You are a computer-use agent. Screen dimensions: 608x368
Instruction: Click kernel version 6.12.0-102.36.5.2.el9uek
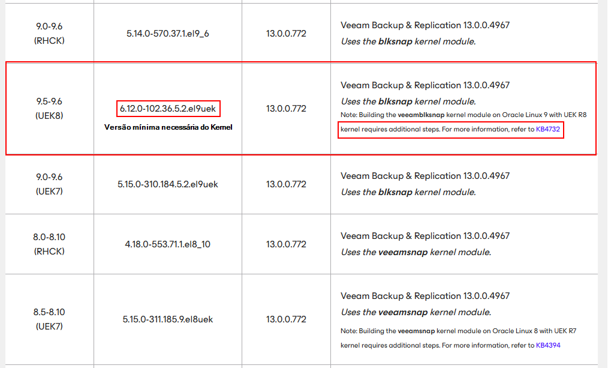(168, 109)
